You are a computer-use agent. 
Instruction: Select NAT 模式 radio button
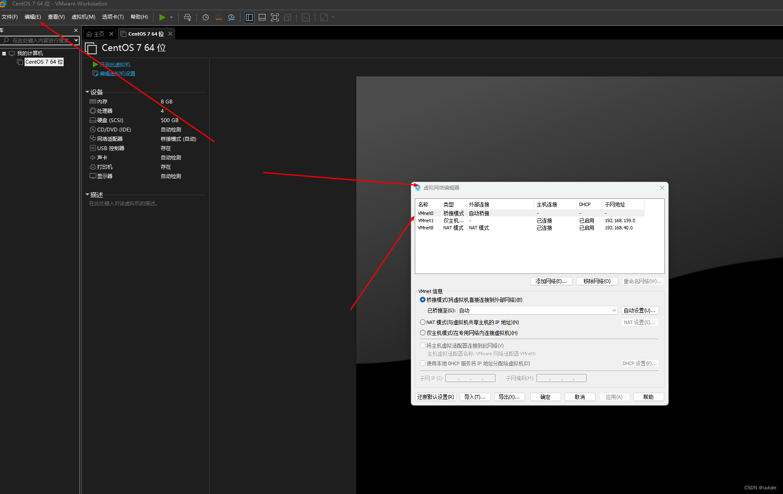click(x=422, y=322)
